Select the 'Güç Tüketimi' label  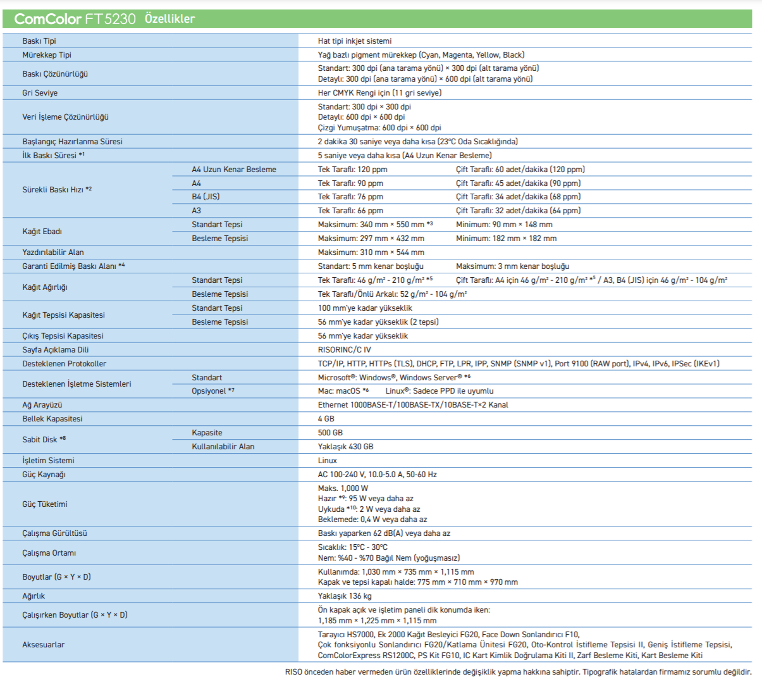pos(45,504)
